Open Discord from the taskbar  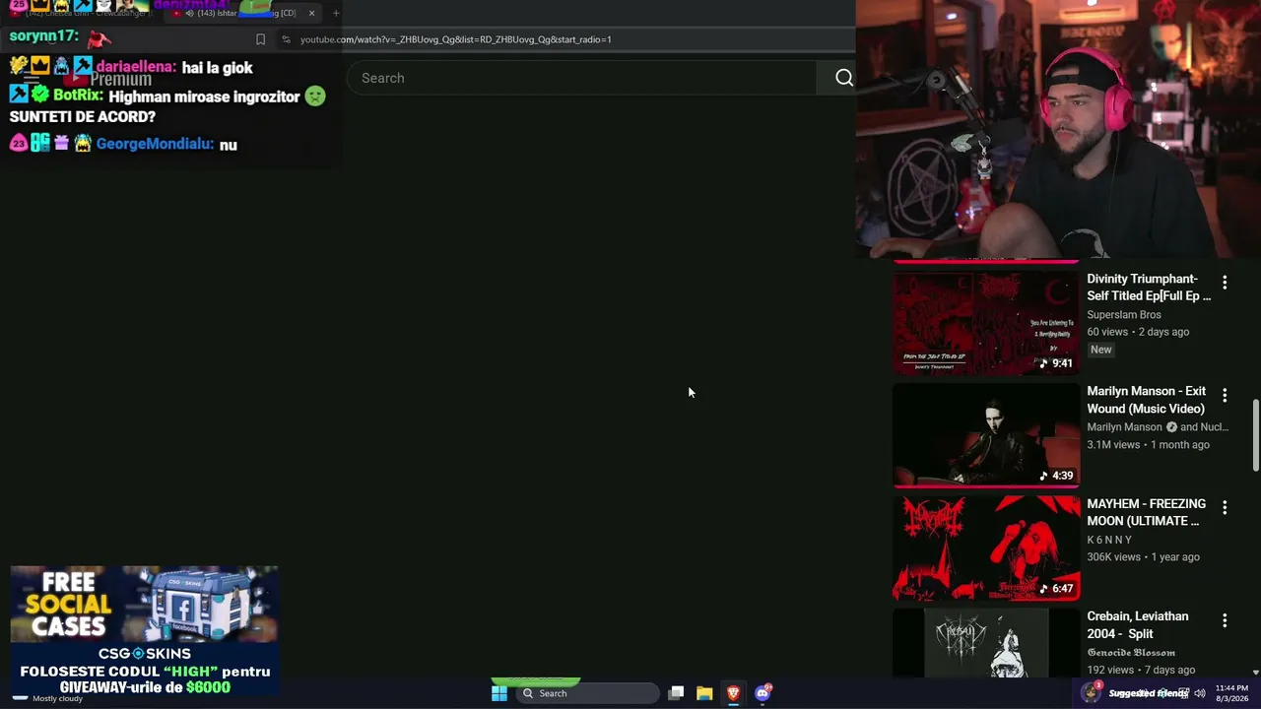(763, 693)
